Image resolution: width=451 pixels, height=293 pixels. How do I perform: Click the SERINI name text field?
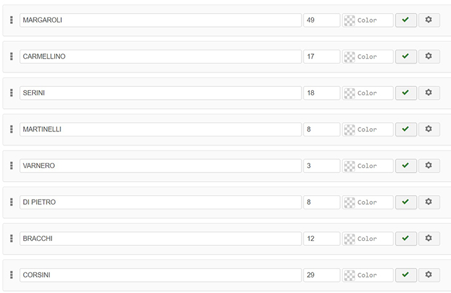161,93
